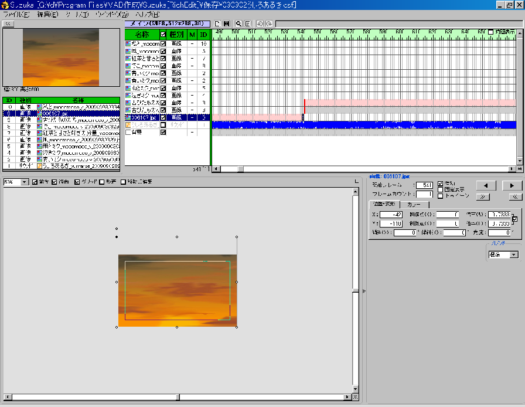Click the sound note icon of the disabled sound layer
This screenshot has width=525, height=407.
pos(128,125)
